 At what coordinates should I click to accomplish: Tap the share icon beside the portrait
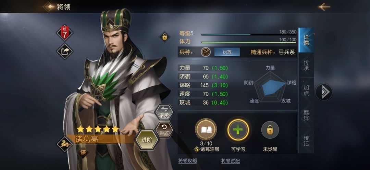coord(64,51)
